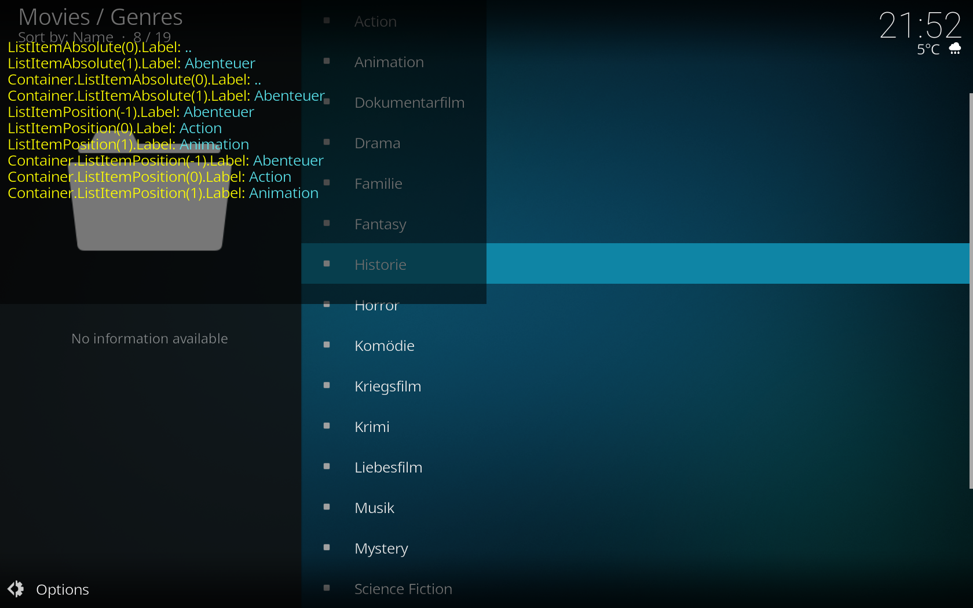
Task: Click the square marker beside Science Fiction
Action: [x=327, y=588]
